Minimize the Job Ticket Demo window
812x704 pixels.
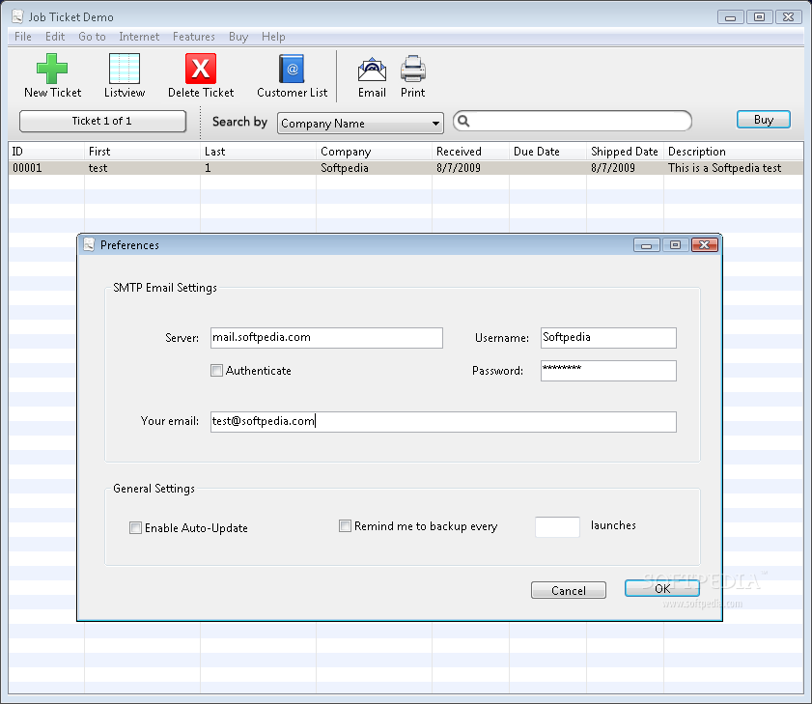point(731,17)
